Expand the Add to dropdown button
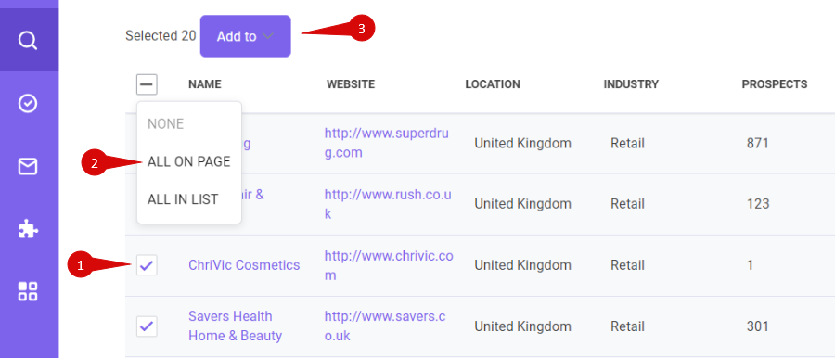Image resolution: width=835 pixels, height=358 pixels. [x=246, y=36]
